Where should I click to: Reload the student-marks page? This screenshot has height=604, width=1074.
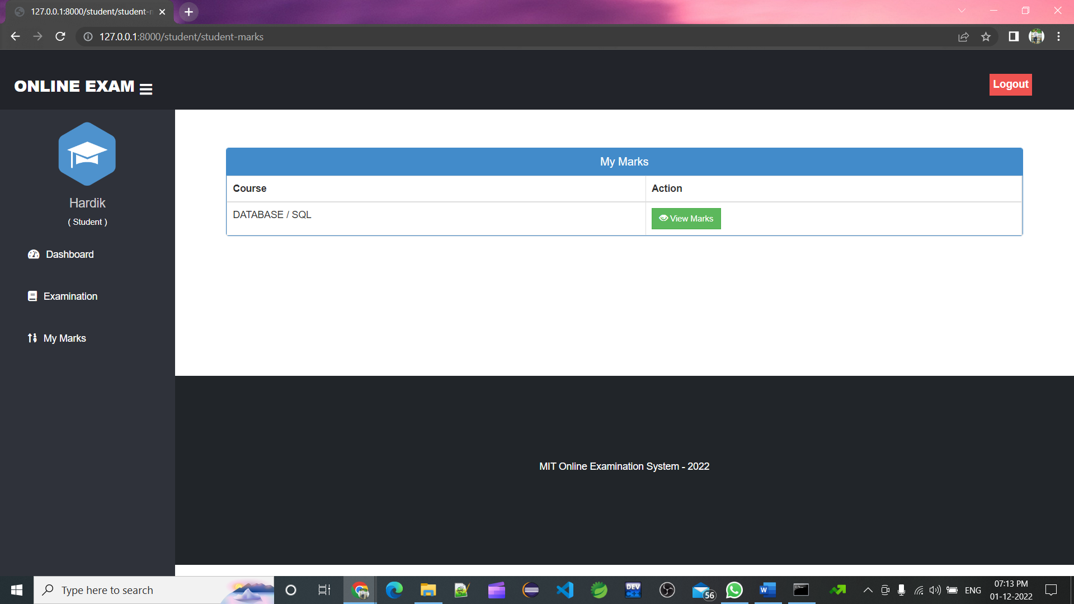60,36
